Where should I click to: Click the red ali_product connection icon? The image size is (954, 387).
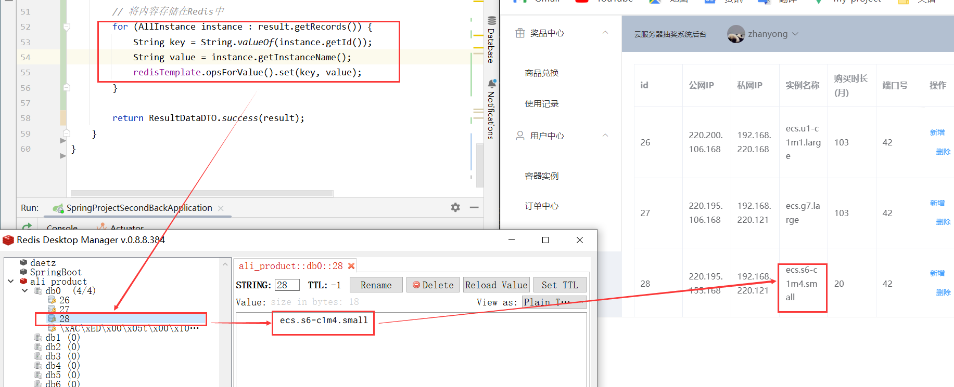23,281
